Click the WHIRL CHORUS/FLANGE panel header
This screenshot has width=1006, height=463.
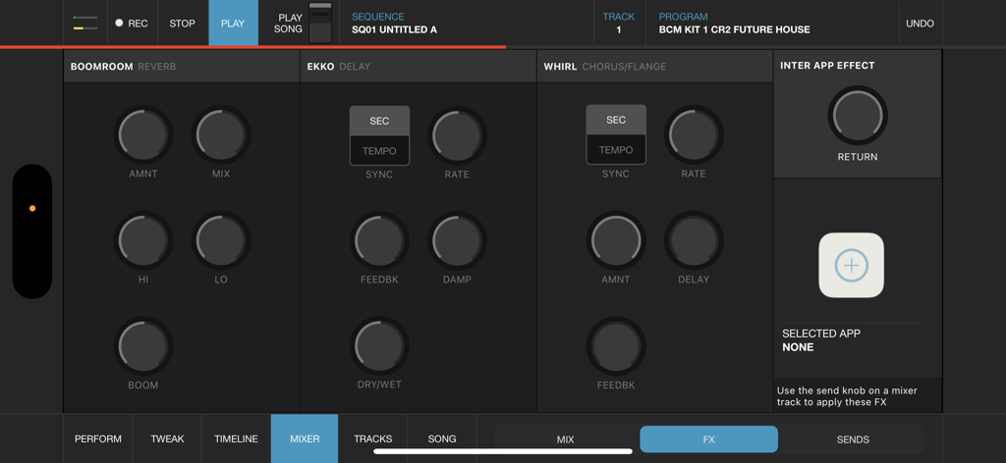[655, 67]
